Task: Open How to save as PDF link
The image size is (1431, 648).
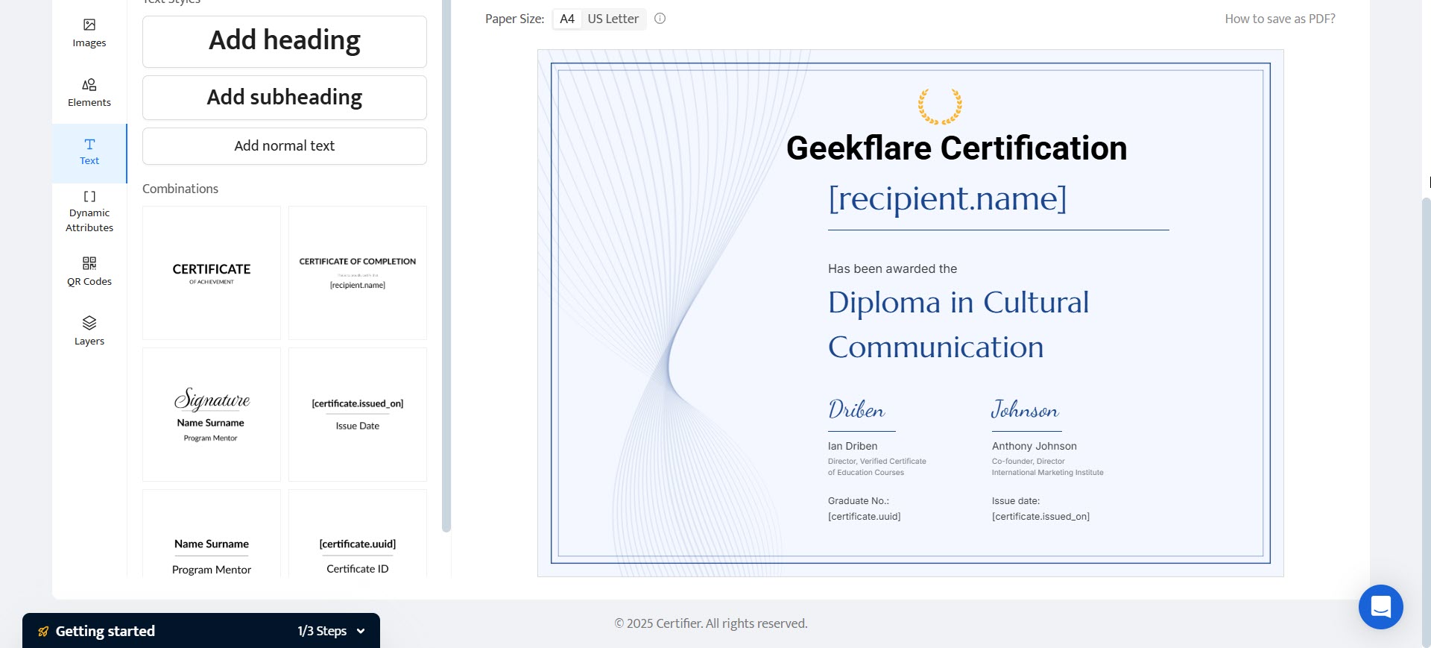Action: click(1280, 19)
